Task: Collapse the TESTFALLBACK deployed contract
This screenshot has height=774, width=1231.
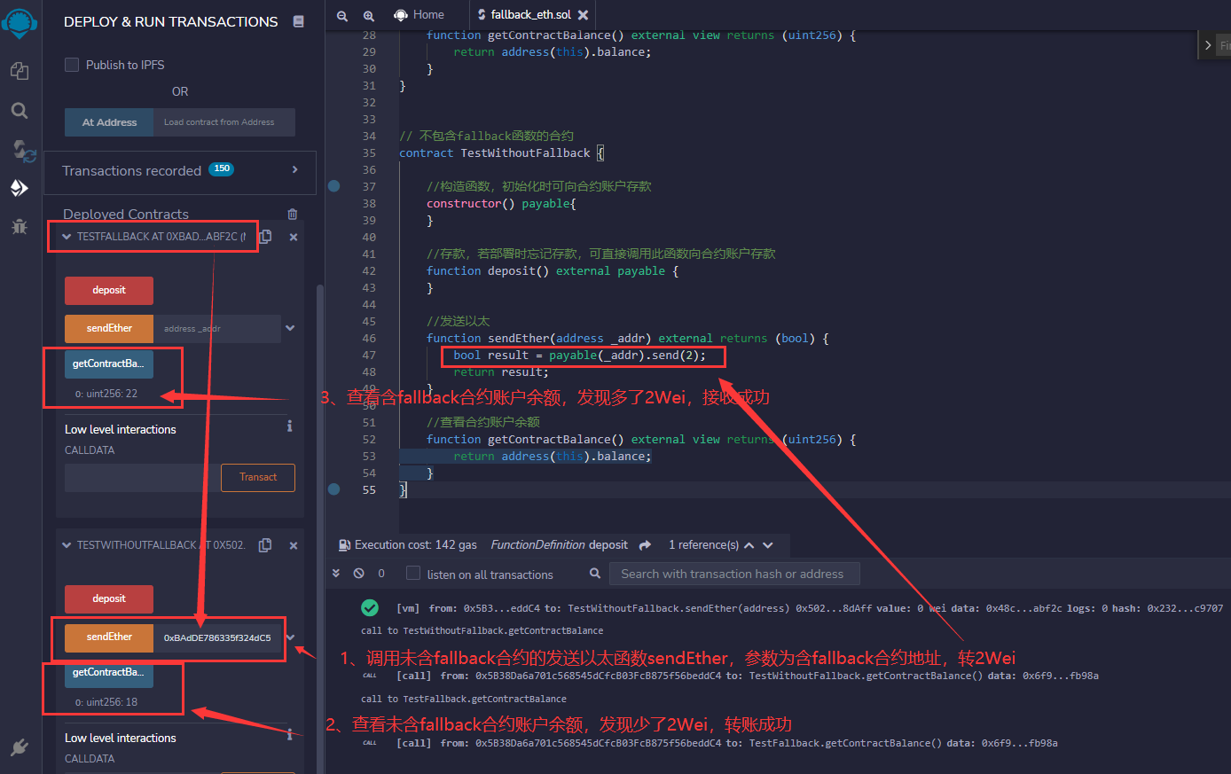Action: coord(67,237)
